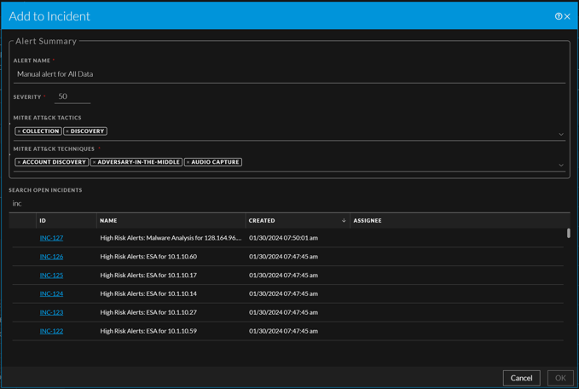Open incident link INC-125
Viewport: 579px width, 389px height.
tap(51, 276)
